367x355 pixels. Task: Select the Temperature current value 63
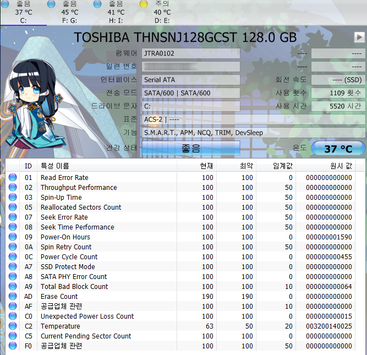tap(210, 326)
